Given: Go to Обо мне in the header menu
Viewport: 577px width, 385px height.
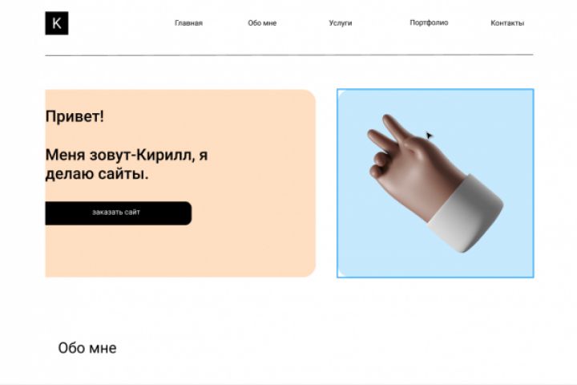Looking at the screenshot, I should click(x=262, y=22).
